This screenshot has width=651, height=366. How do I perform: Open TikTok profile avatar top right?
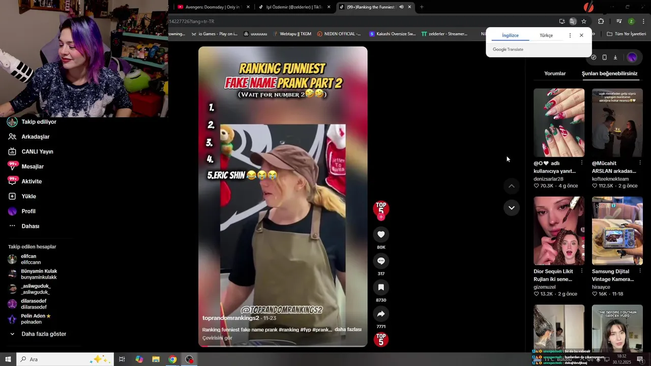point(632,57)
